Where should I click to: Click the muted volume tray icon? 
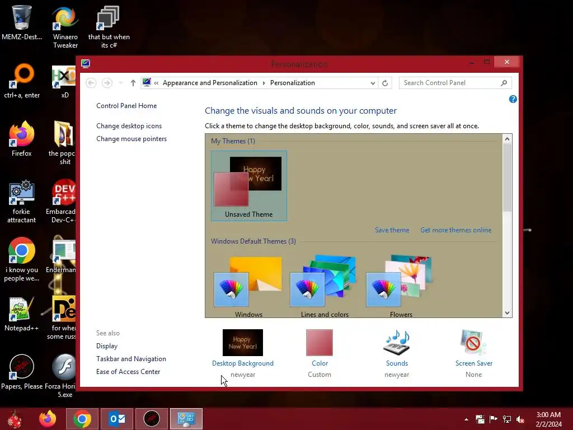pos(520,419)
